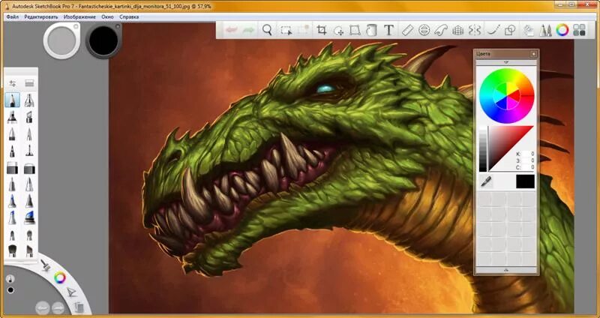Click the pages icon in lagoon
The image size is (600, 318).
[79, 307]
